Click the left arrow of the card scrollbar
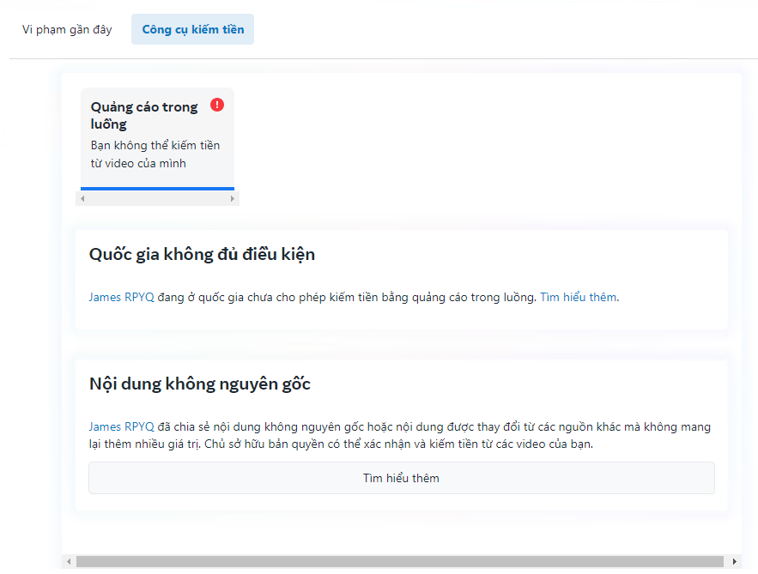758x574 pixels. [82, 198]
